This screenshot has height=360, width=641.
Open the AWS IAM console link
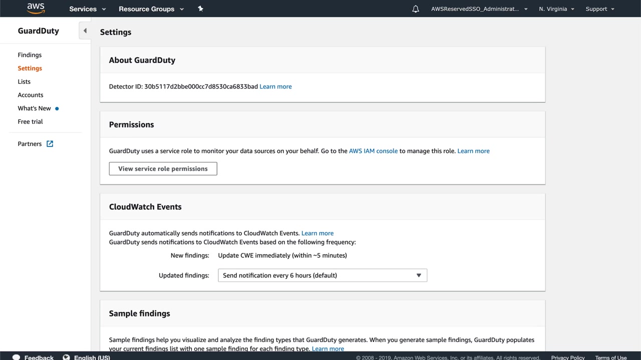pos(373,151)
